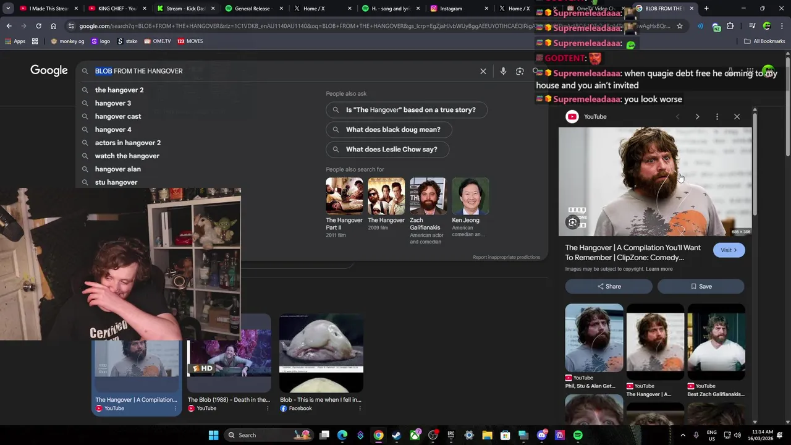The width and height of the screenshot is (791, 445).
Task: Search inside image with lens icon
Action: click(x=573, y=223)
